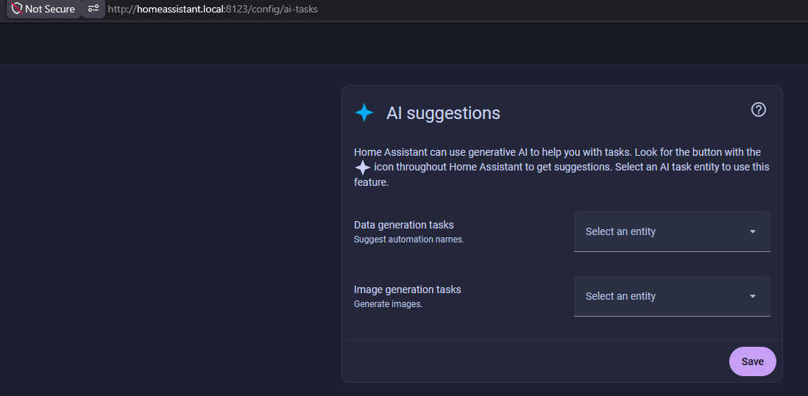The height and width of the screenshot is (396, 808).
Task: Open the help icon in AI suggestions card
Action: tap(758, 109)
